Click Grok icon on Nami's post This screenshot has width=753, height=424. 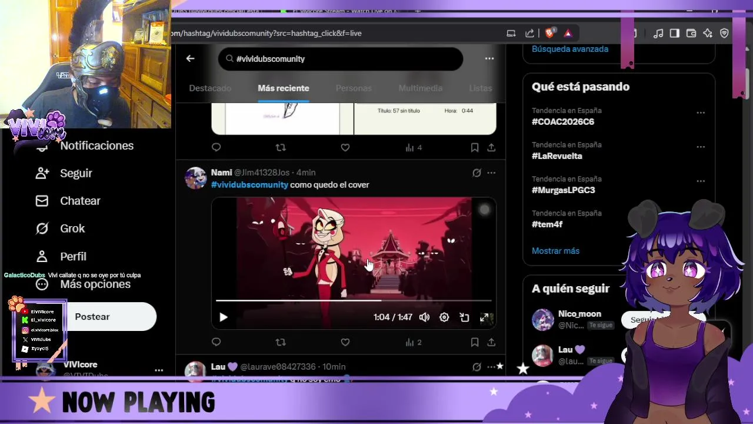point(477,173)
